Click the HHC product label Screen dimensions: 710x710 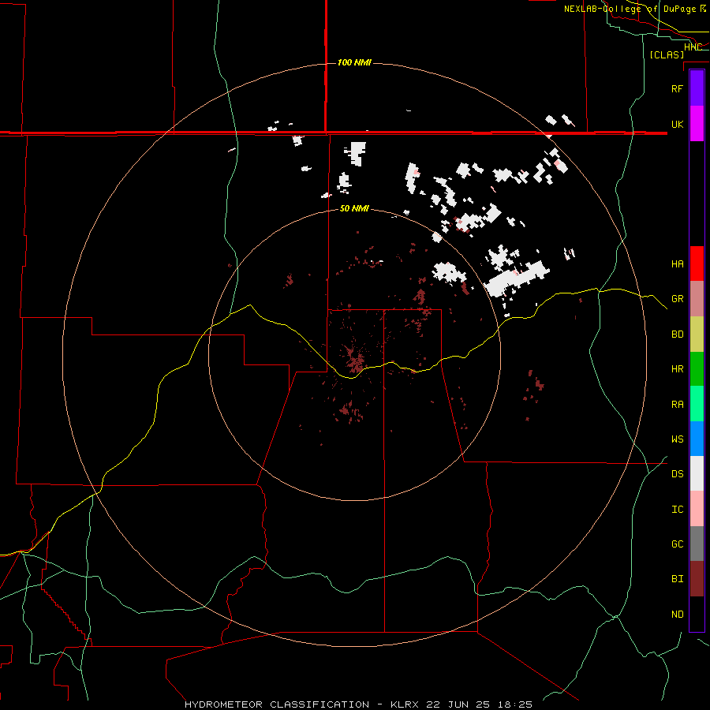click(x=693, y=47)
